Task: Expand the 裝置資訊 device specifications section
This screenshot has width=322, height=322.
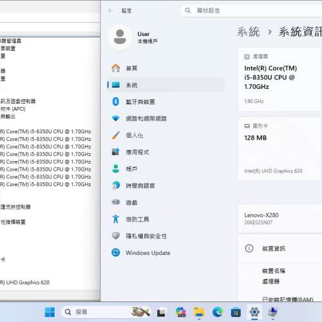Action: 279,249
